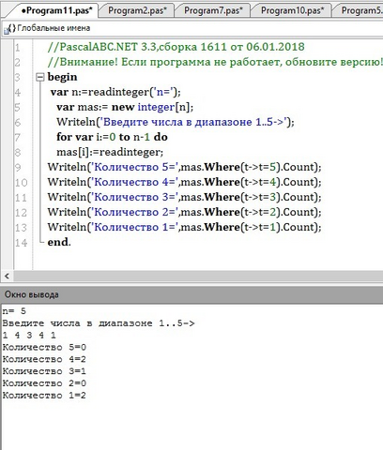Click the output line 'Количество 4=2'
Viewport: 383px width, 450px height.
coord(44,359)
